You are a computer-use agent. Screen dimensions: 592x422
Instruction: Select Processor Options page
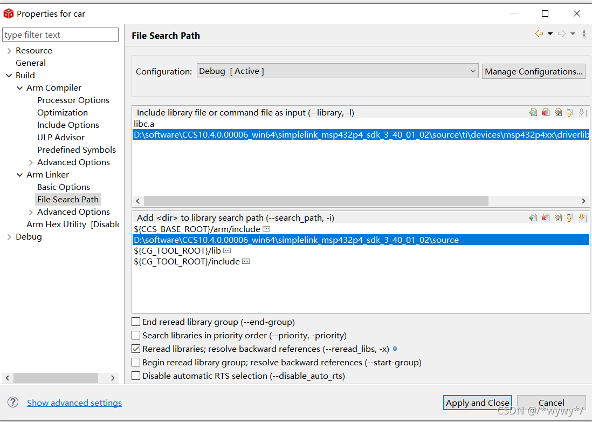click(x=73, y=100)
